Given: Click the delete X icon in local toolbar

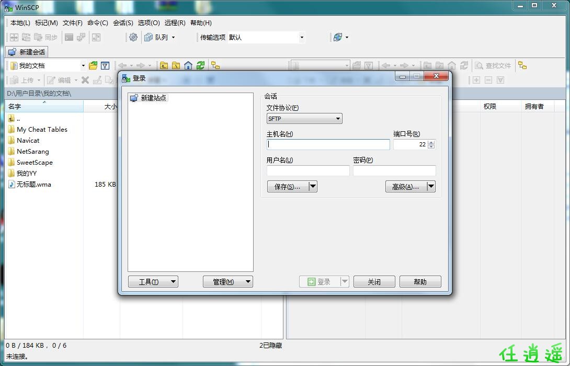Looking at the screenshot, I should [85, 80].
